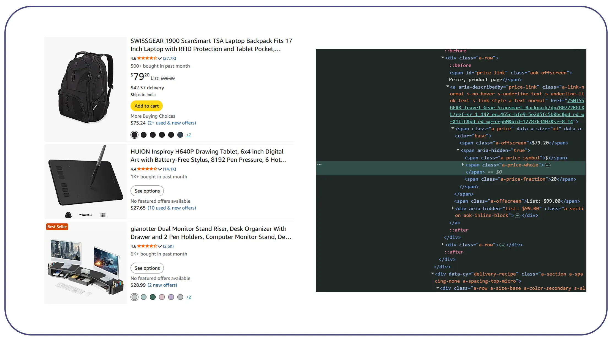612x341 pixels.
Task: Click ellipsis badge in the aok-inline-block div
Action: pos(518,216)
